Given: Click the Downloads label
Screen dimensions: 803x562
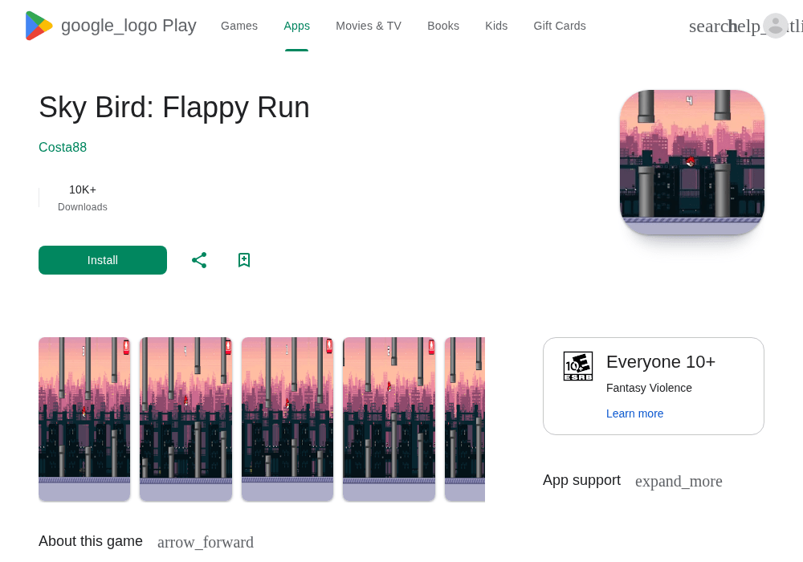Looking at the screenshot, I should coord(83,207).
